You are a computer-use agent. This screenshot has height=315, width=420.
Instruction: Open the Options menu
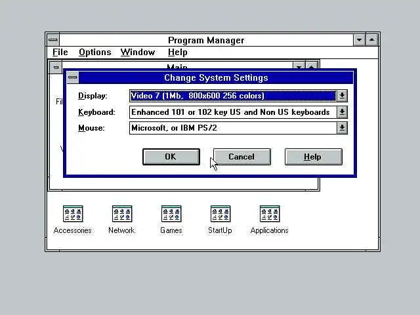[x=94, y=52]
